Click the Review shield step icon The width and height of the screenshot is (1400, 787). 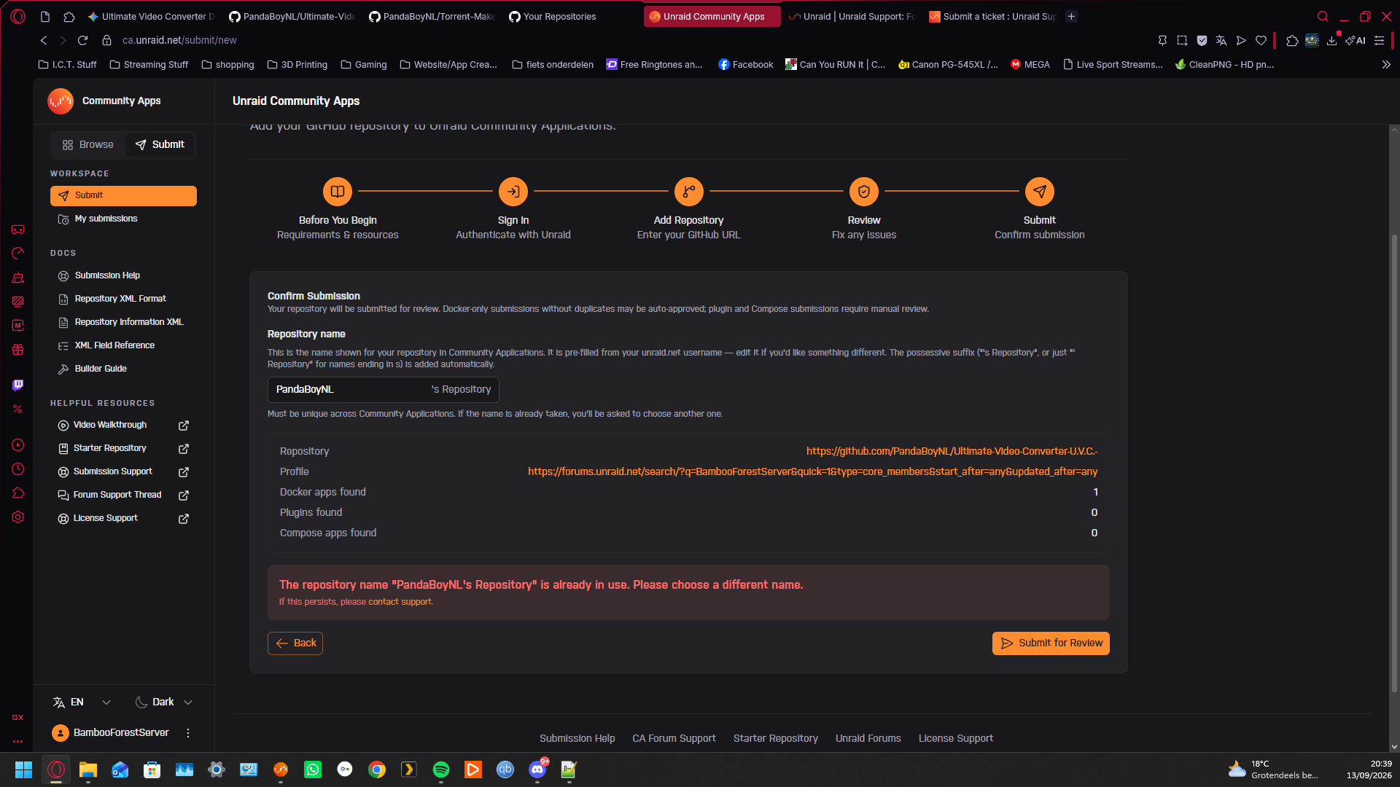coord(864,192)
